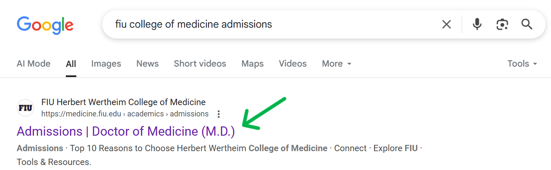The height and width of the screenshot is (170, 551).
Task: Click FIU Herbert Wertheim College of Medicine name
Action: [x=124, y=102]
